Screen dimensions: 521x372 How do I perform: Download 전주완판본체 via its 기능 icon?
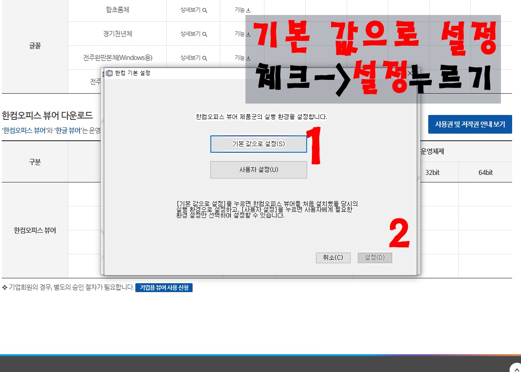pos(248,58)
